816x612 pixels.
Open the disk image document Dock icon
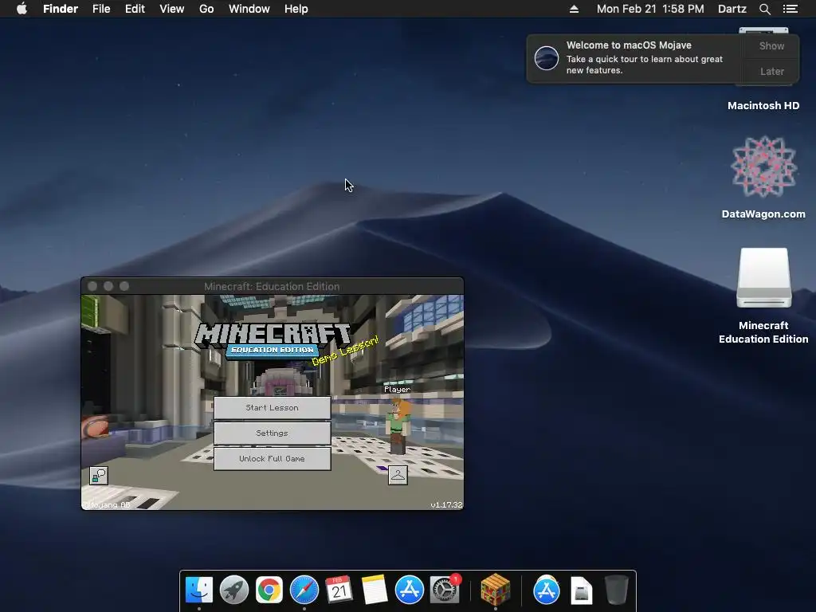[581, 590]
